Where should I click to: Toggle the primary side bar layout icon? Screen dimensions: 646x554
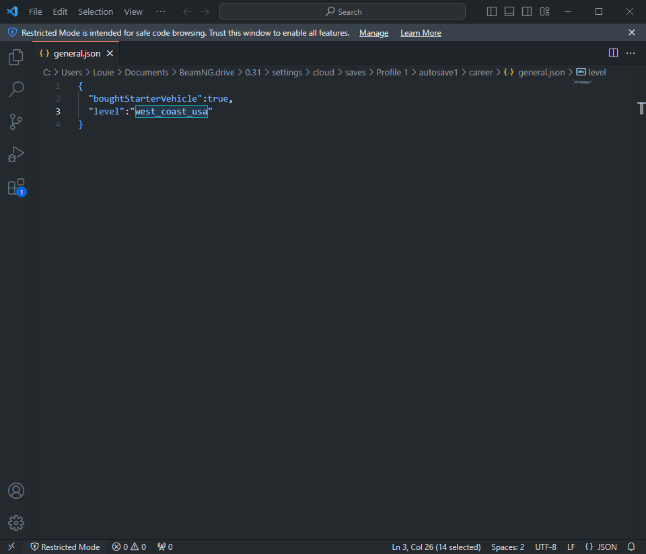(x=491, y=11)
